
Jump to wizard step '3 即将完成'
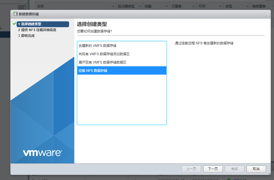pyautogui.click(x=26, y=36)
